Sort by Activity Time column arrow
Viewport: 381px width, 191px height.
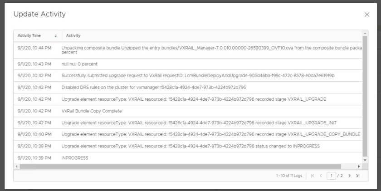point(56,36)
